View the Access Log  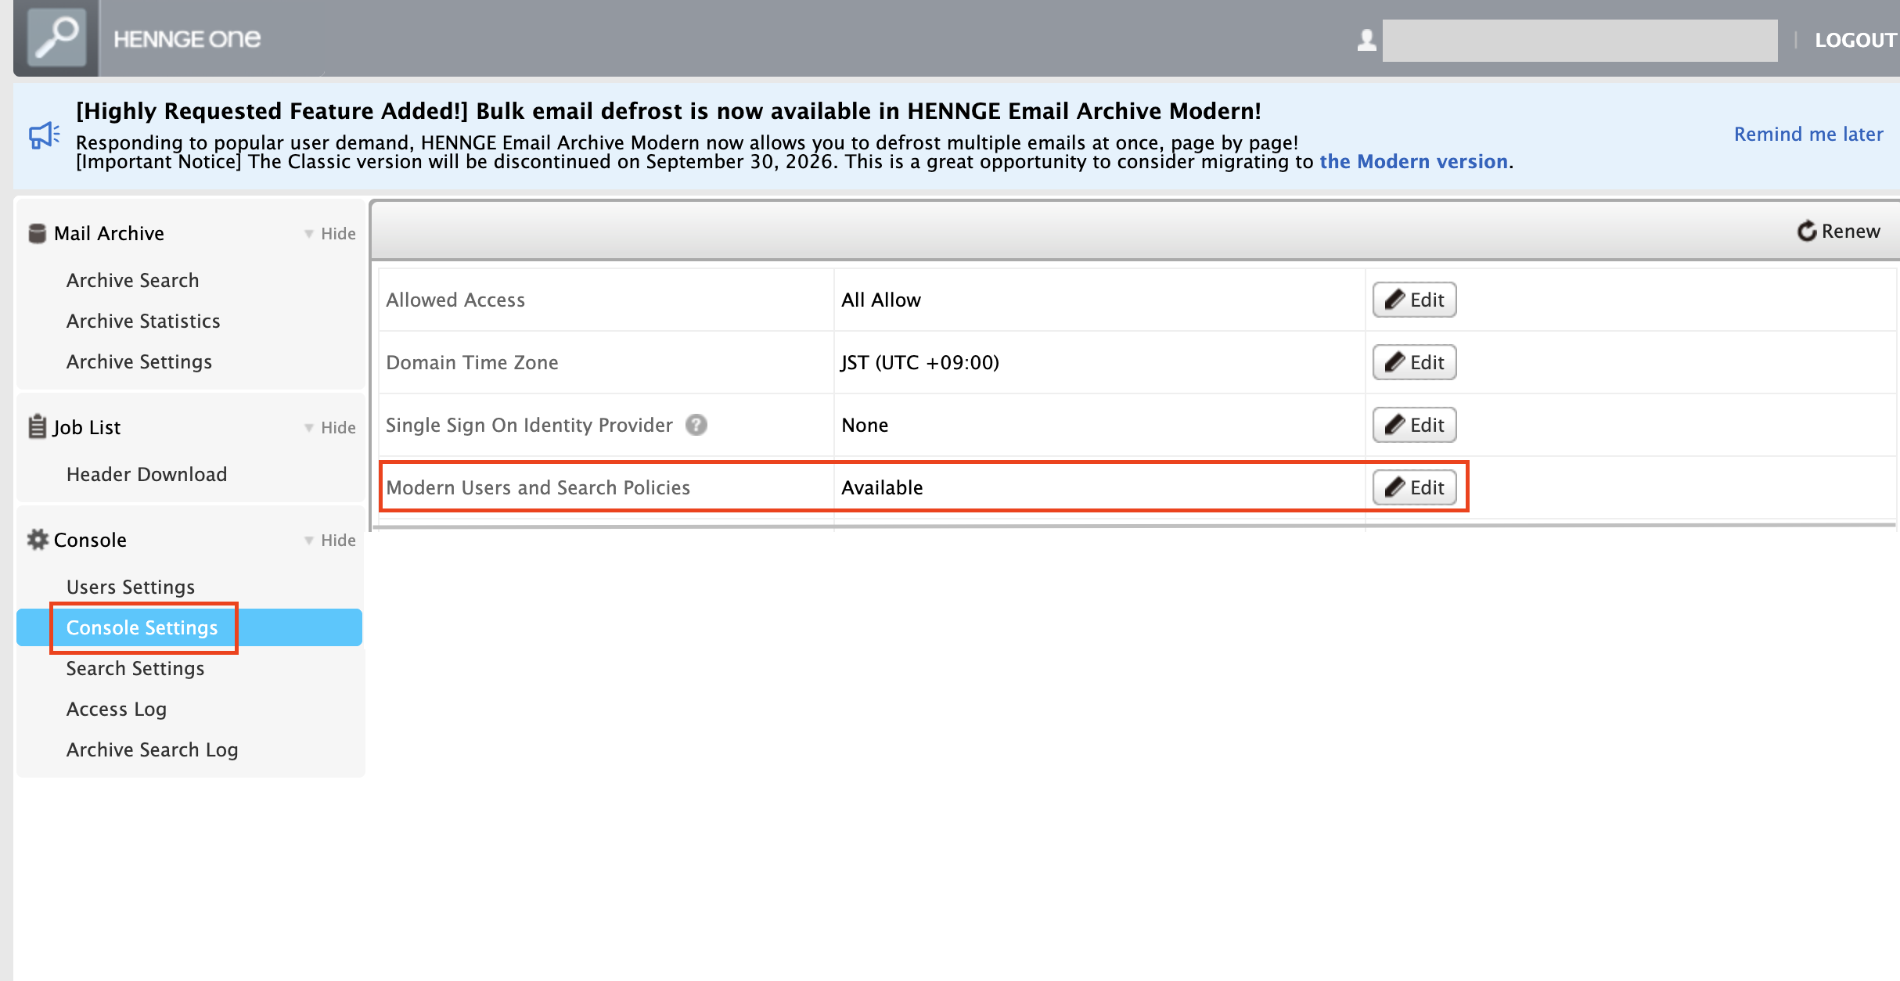[x=117, y=709]
